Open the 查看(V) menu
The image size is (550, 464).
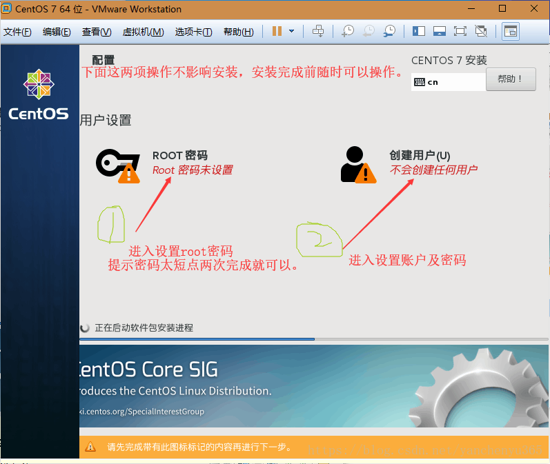click(x=97, y=32)
